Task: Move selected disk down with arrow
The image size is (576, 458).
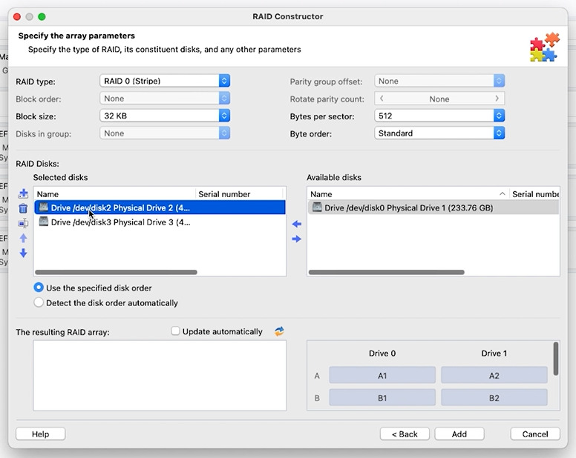Action: click(x=23, y=253)
